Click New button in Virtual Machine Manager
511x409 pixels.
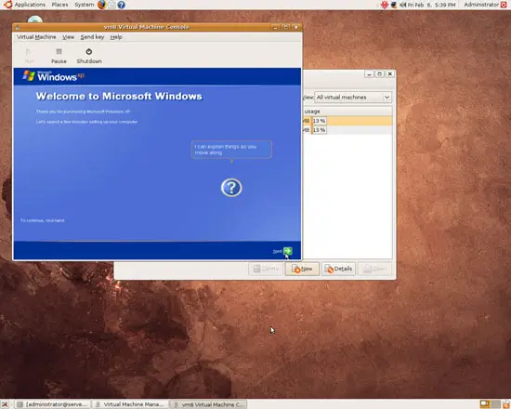click(302, 269)
